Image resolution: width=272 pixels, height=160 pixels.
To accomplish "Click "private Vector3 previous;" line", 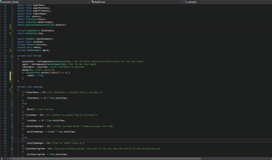I will click(32, 45).
